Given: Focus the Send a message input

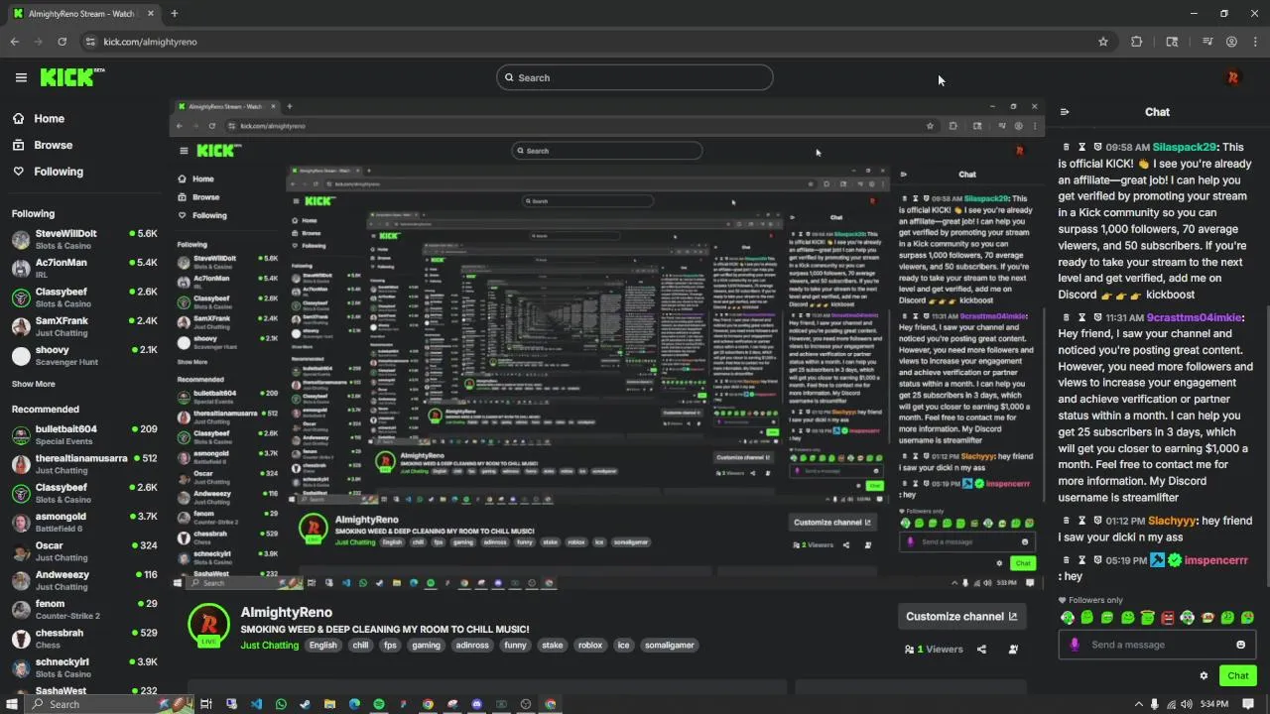Looking at the screenshot, I should click(x=1156, y=645).
